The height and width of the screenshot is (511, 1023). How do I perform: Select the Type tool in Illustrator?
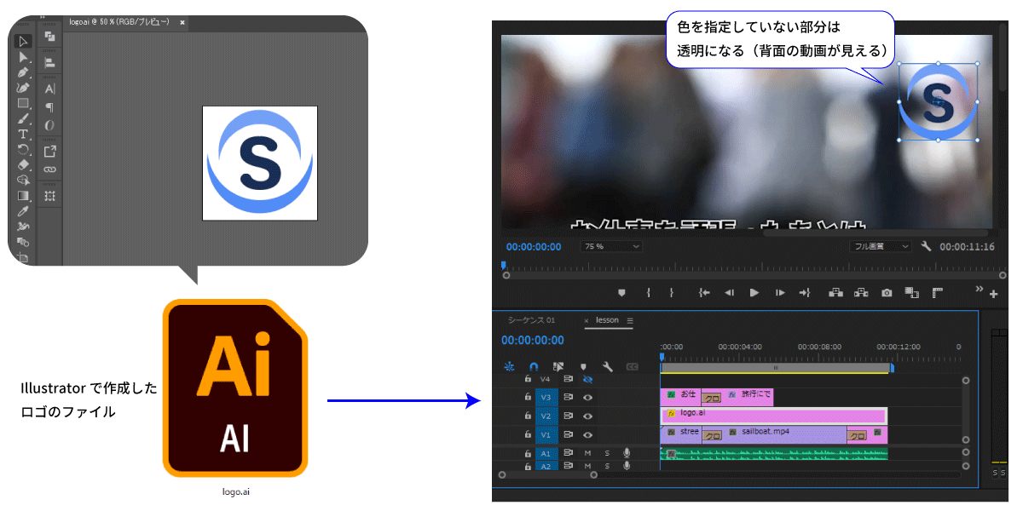(x=23, y=135)
